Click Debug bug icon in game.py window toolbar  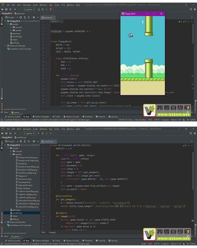[x=43, y=9]
